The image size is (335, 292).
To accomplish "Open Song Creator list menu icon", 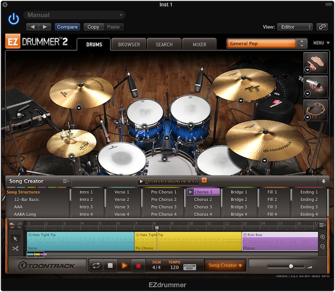I will (x=66, y=181).
